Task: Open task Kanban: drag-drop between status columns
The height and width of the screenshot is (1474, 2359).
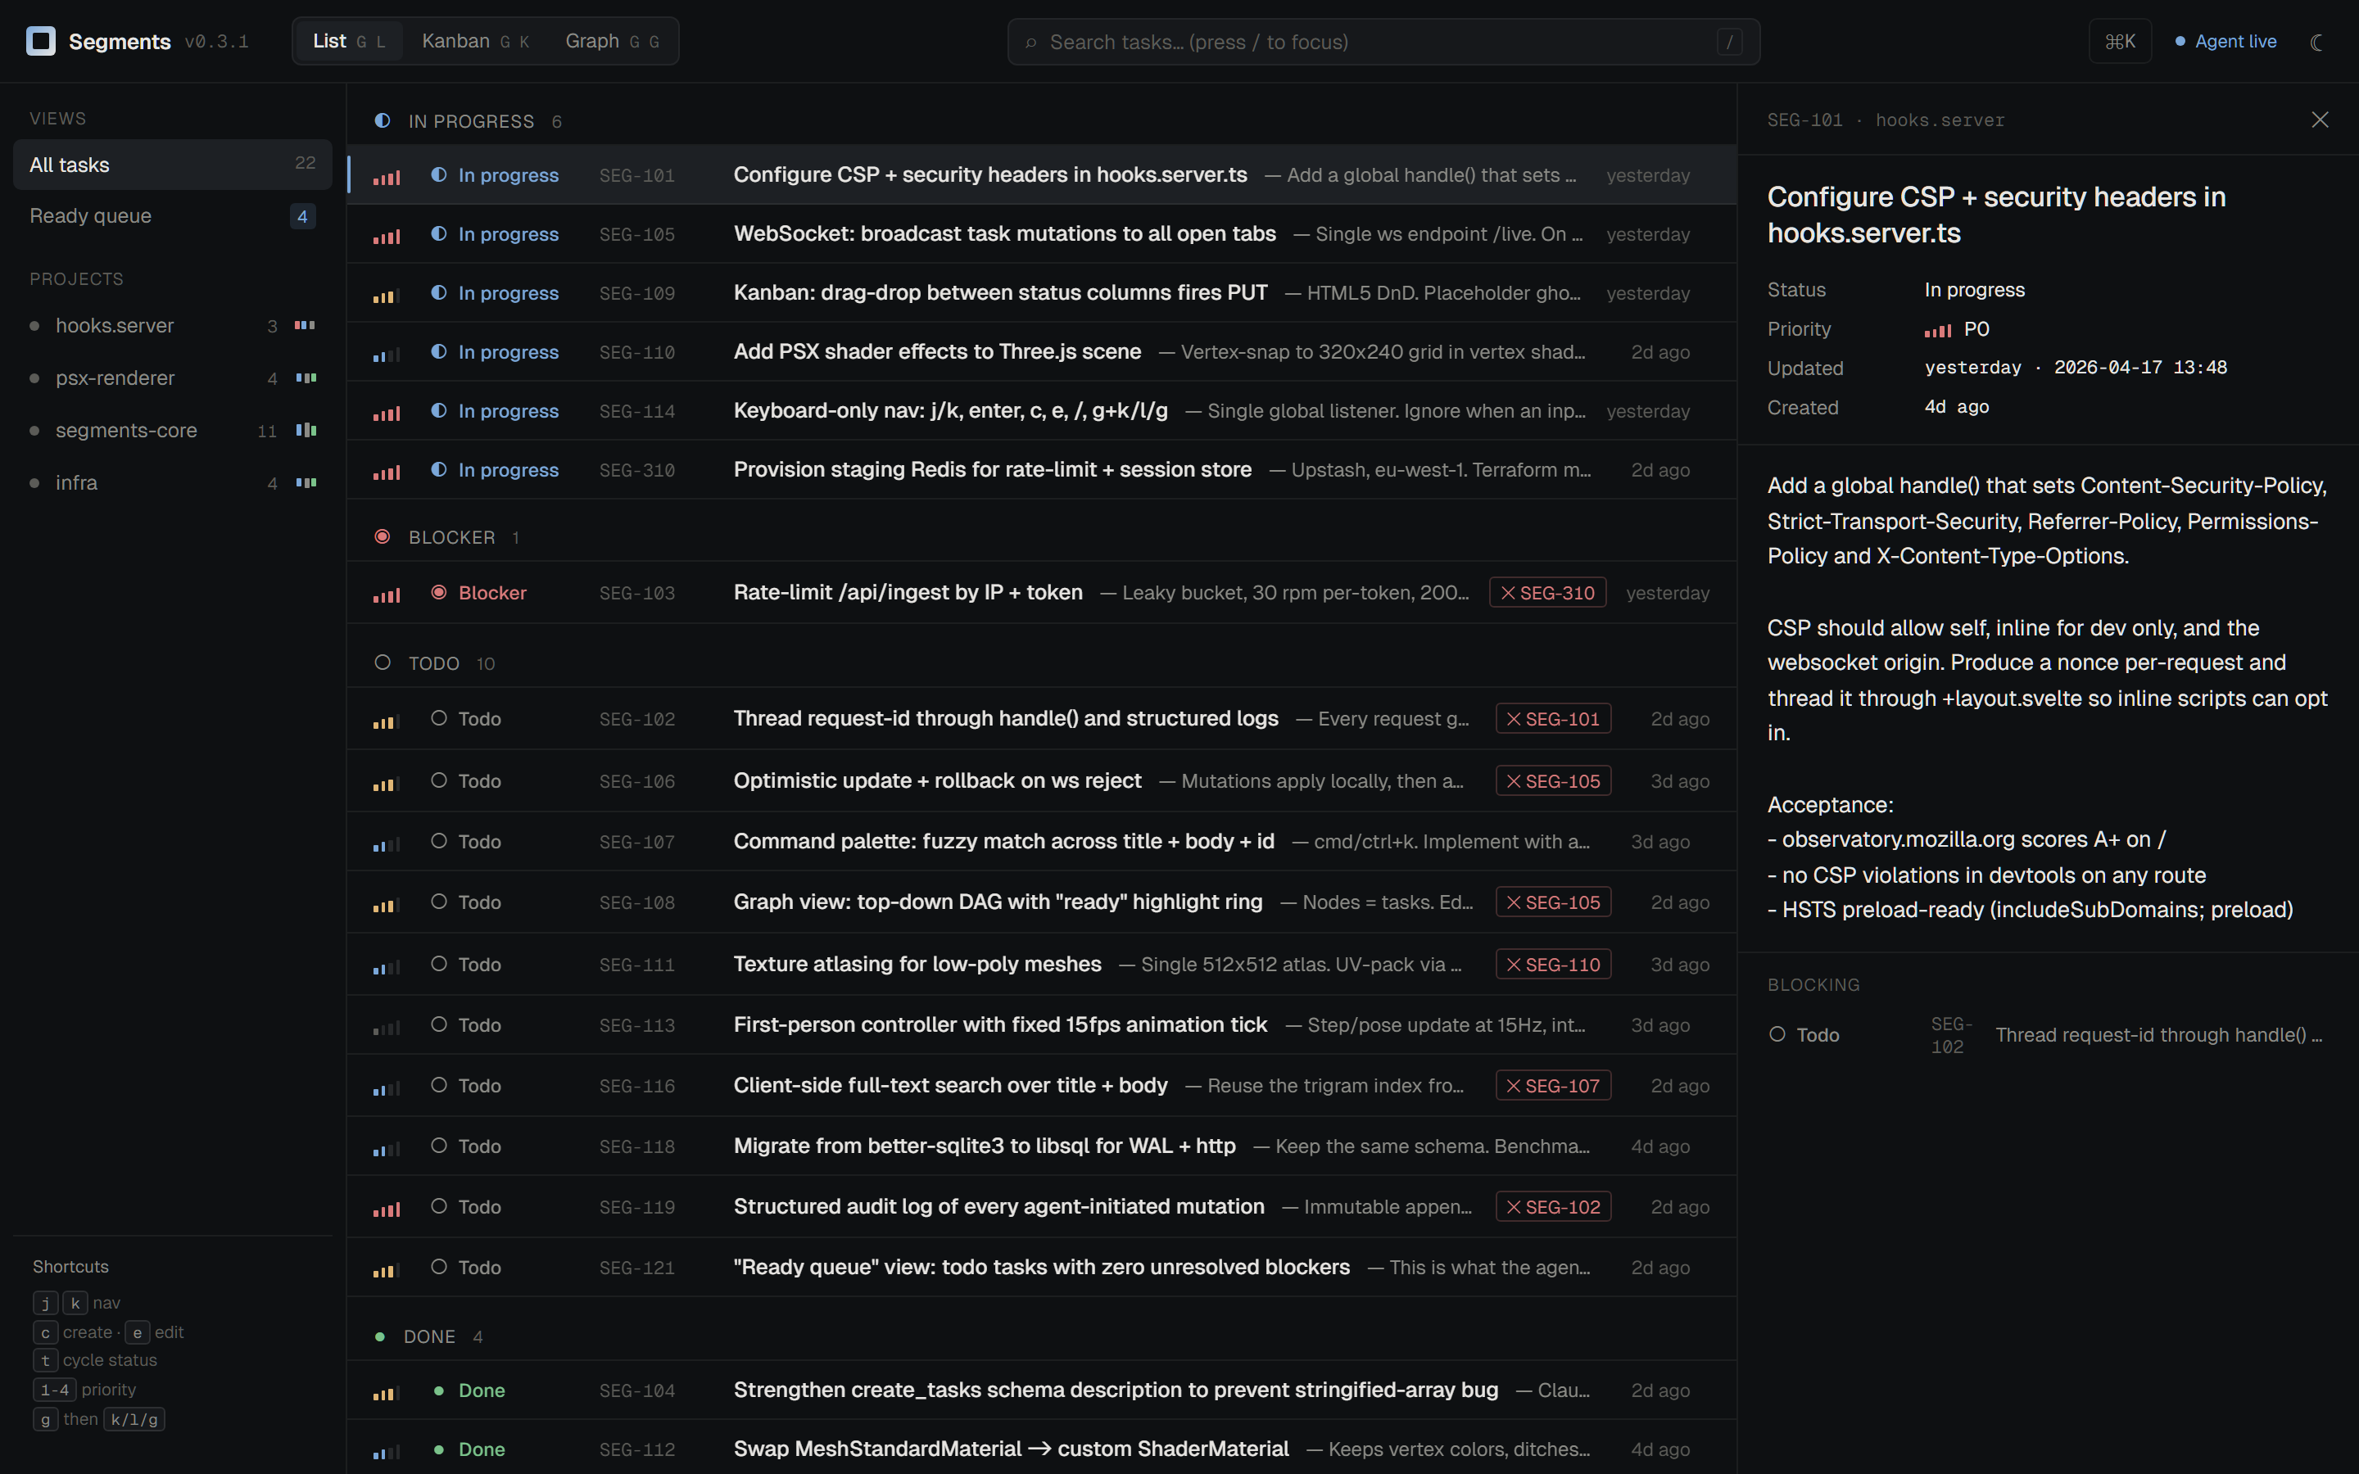Action: [x=1041, y=292]
